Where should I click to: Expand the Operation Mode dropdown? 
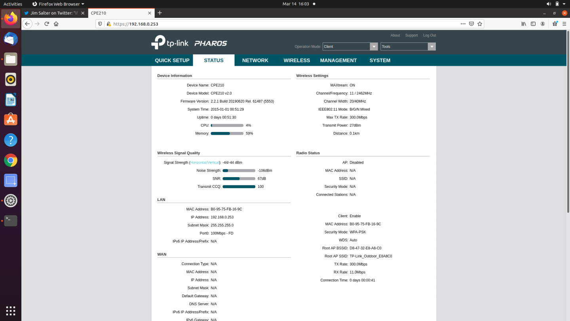click(x=374, y=47)
